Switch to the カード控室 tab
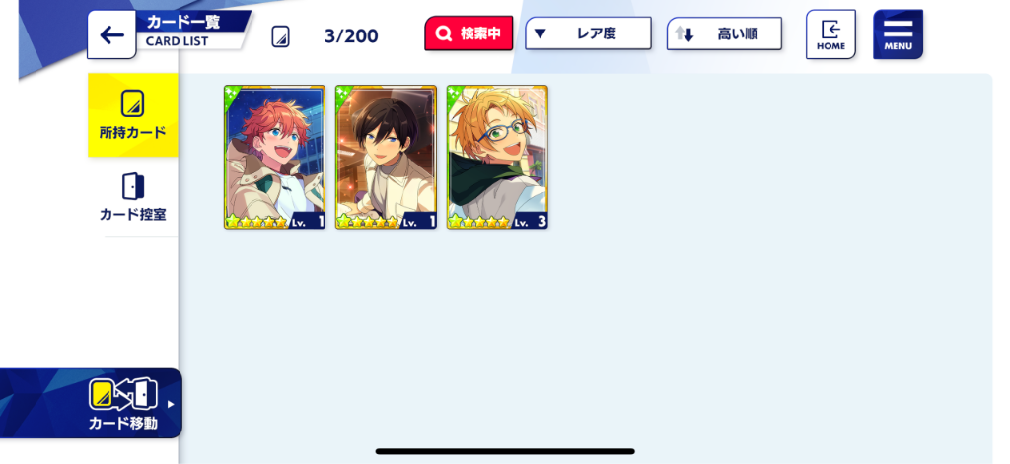 (x=133, y=197)
